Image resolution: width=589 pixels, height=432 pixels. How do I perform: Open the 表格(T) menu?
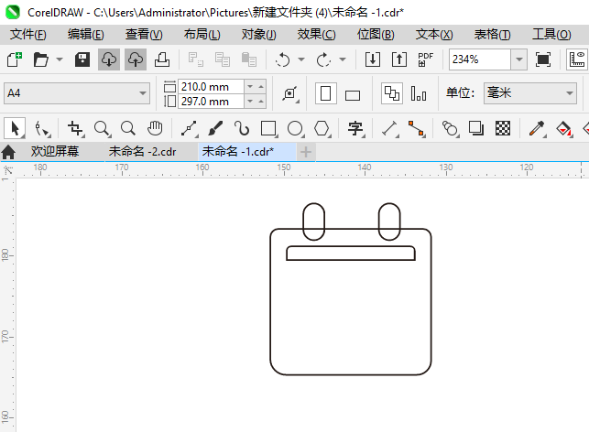pos(493,34)
